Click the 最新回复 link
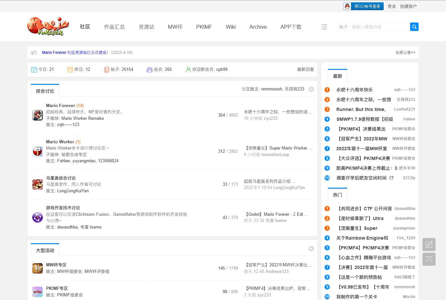The image size is (446, 300). (x=306, y=70)
